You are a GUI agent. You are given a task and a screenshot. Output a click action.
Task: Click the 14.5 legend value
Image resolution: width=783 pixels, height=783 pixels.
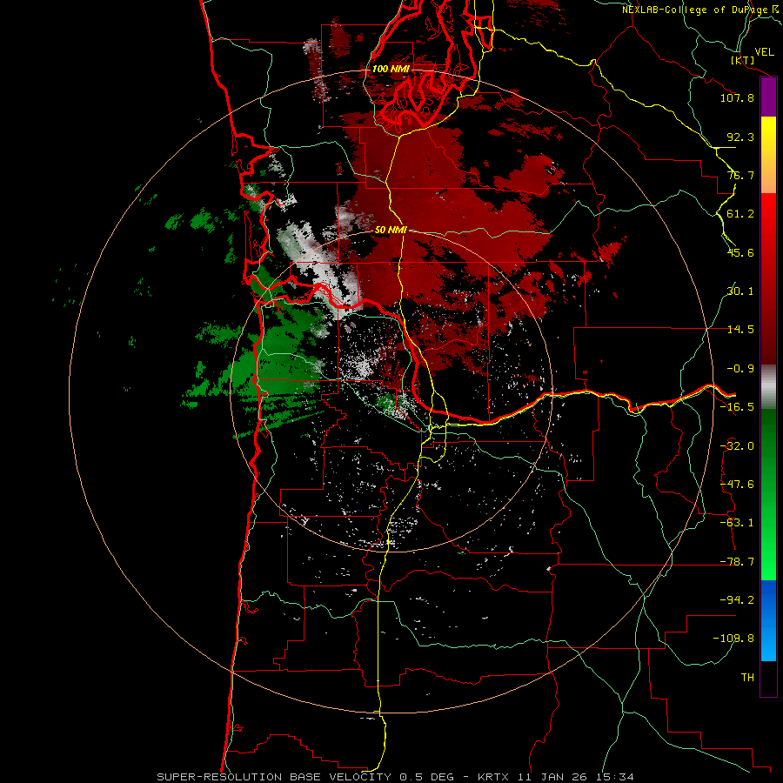point(740,330)
